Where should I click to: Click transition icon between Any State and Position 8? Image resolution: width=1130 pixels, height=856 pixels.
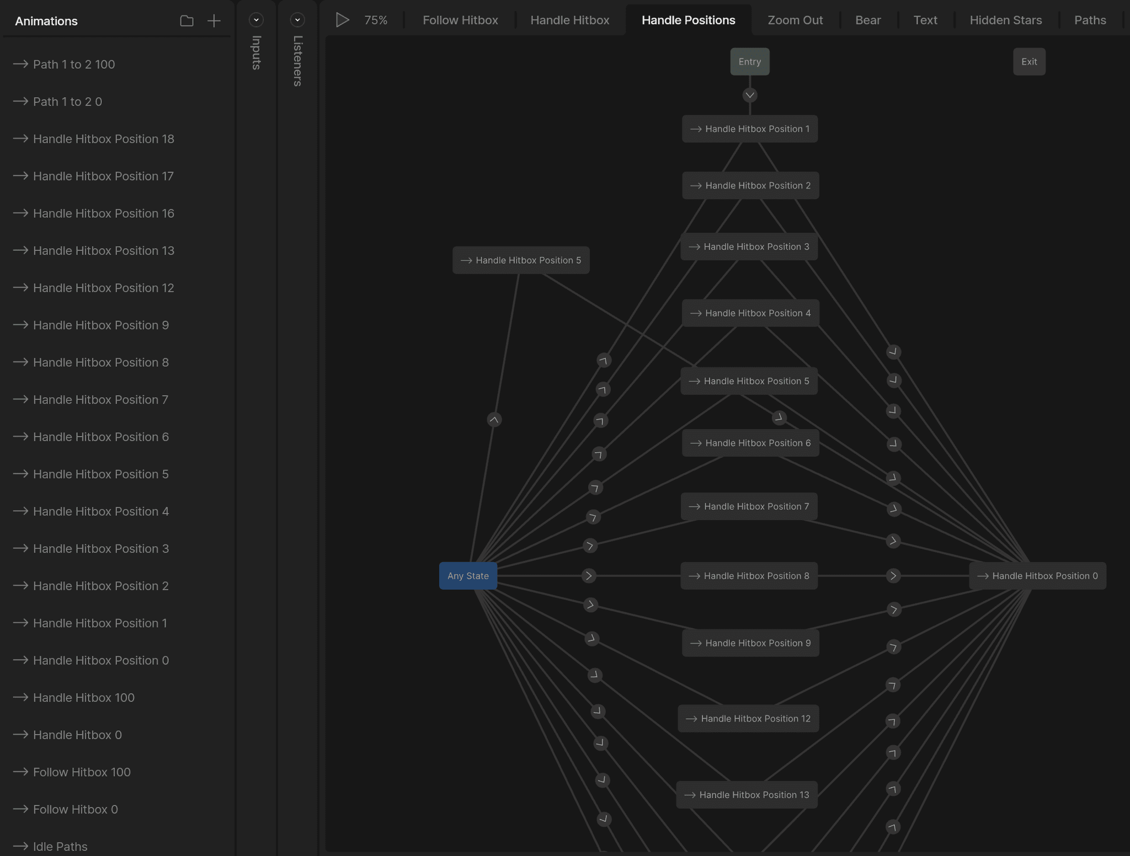589,576
